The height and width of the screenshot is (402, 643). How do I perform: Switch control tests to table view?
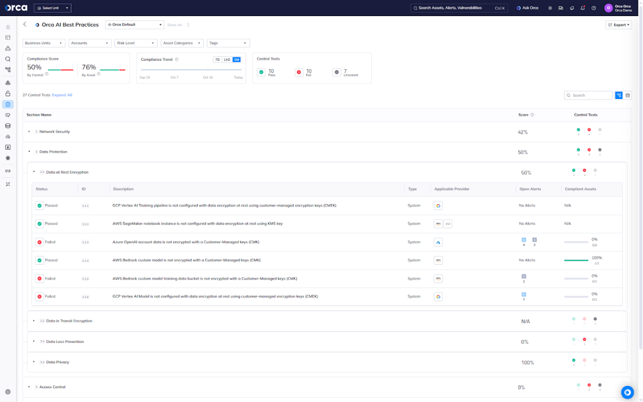pos(628,95)
